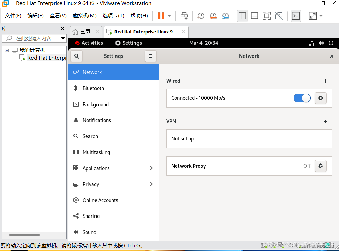The height and width of the screenshot is (251, 339).
Task: Select Red Hat Enterprise VM in library tree
Action: point(43,58)
